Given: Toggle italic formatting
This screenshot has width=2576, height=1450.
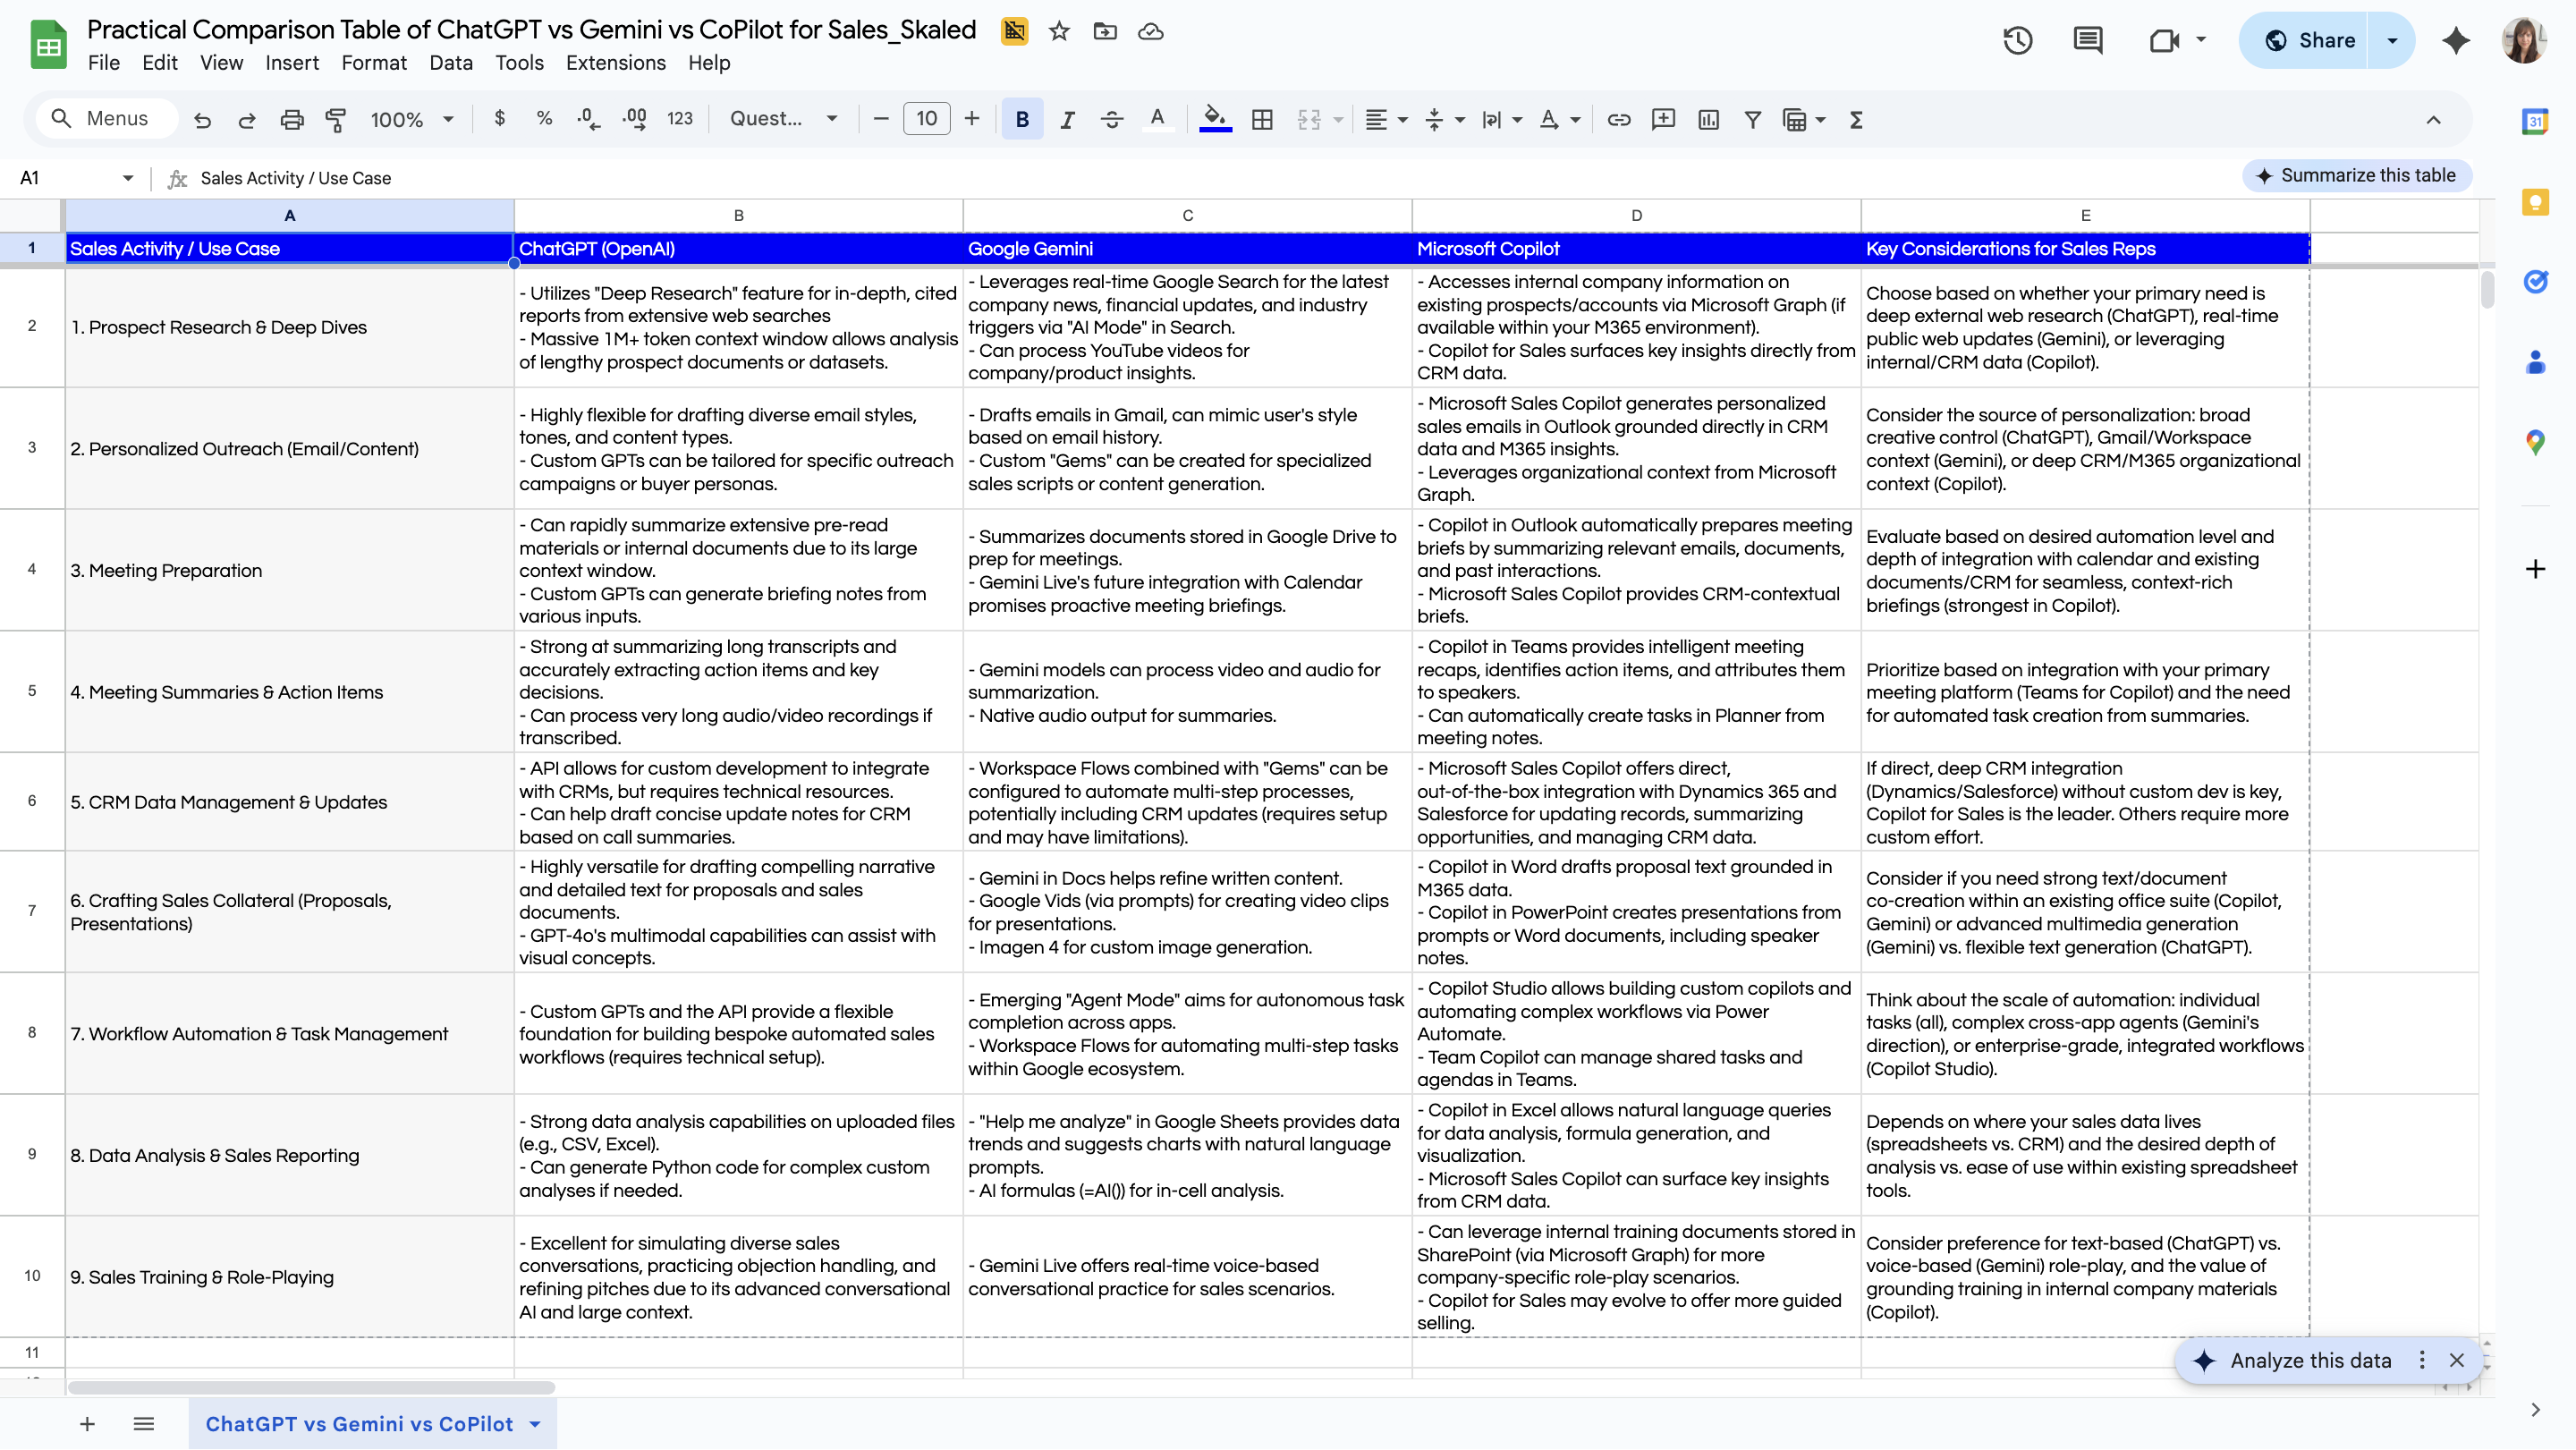Looking at the screenshot, I should 1067,120.
